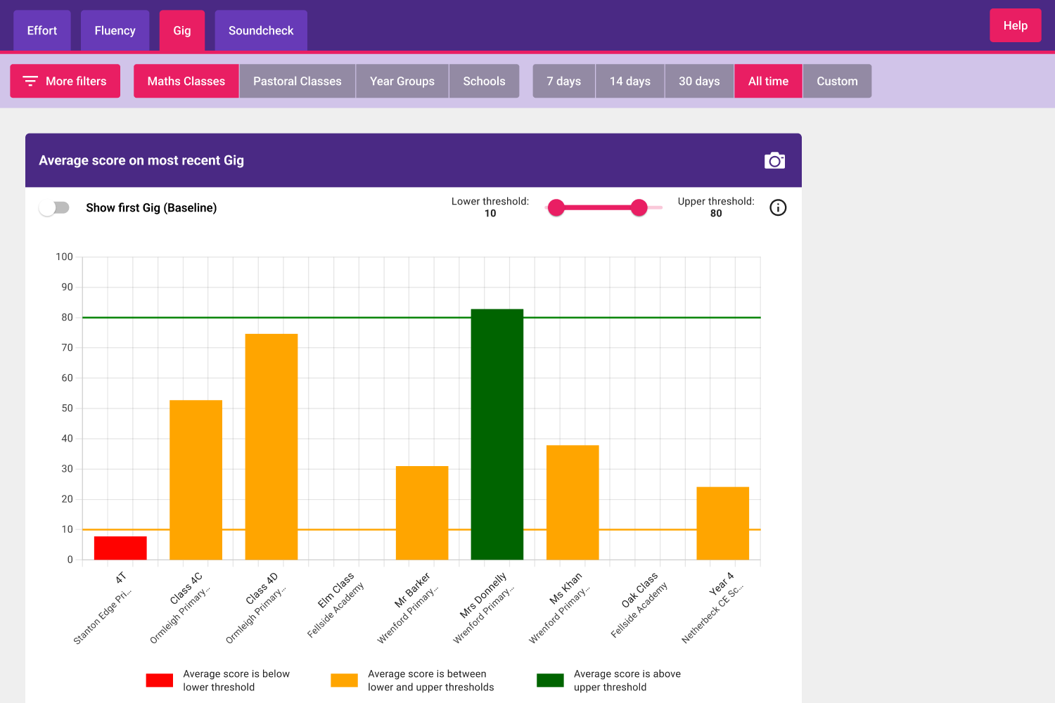Choose the 14 days time range
The width and height of the screenshot is (1055, 703).
point(629,82)
